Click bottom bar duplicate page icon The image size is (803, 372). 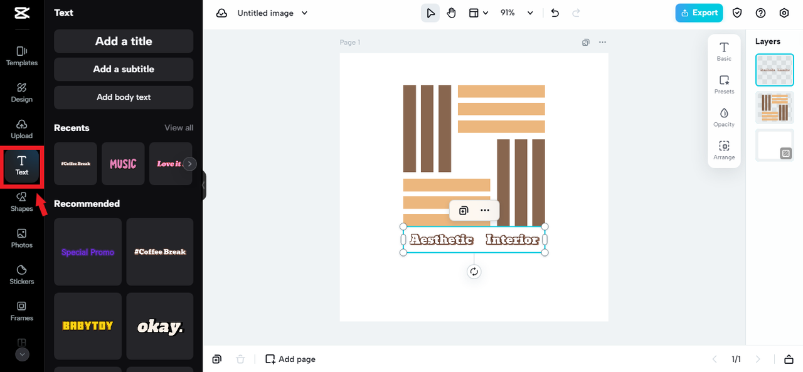pos(216,359)
